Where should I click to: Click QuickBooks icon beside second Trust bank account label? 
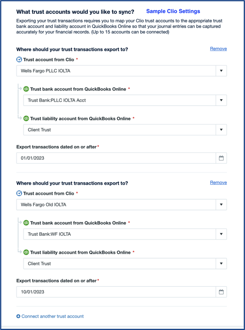(26, 223)
